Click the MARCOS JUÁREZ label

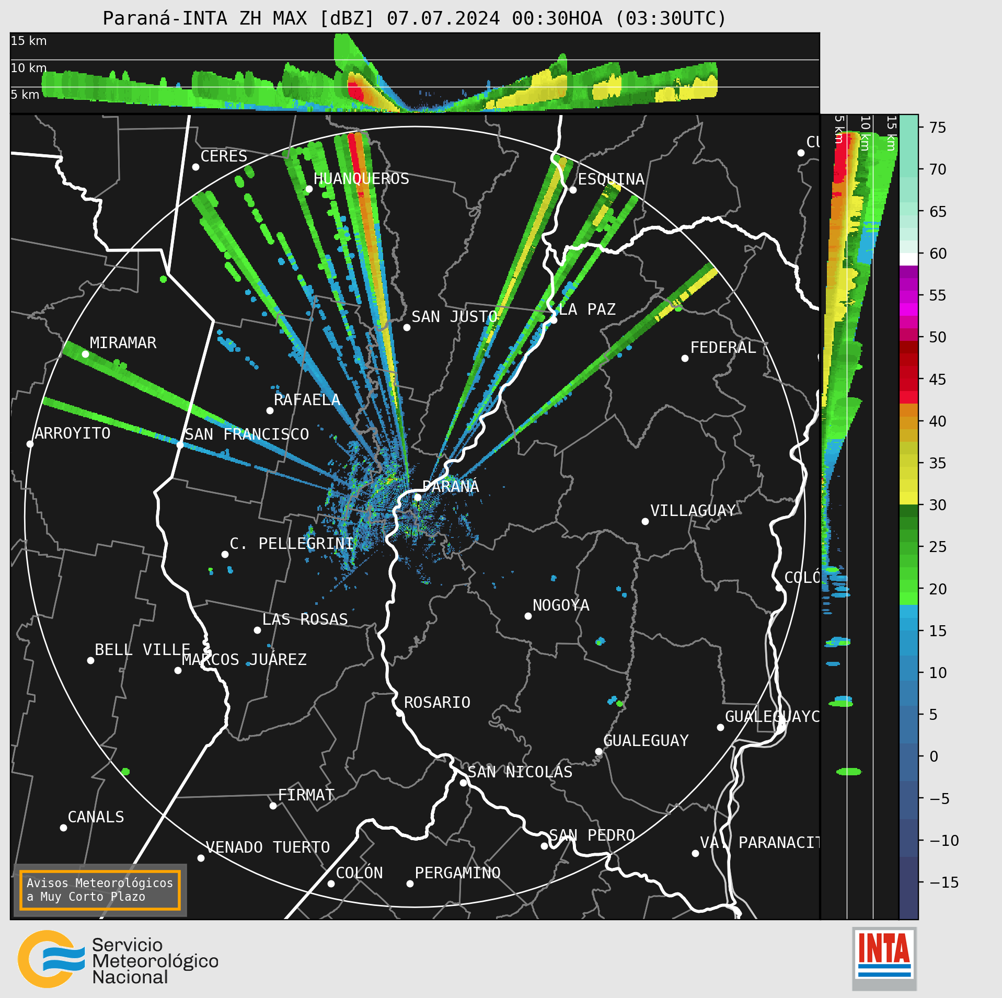[x=244, y=660]
